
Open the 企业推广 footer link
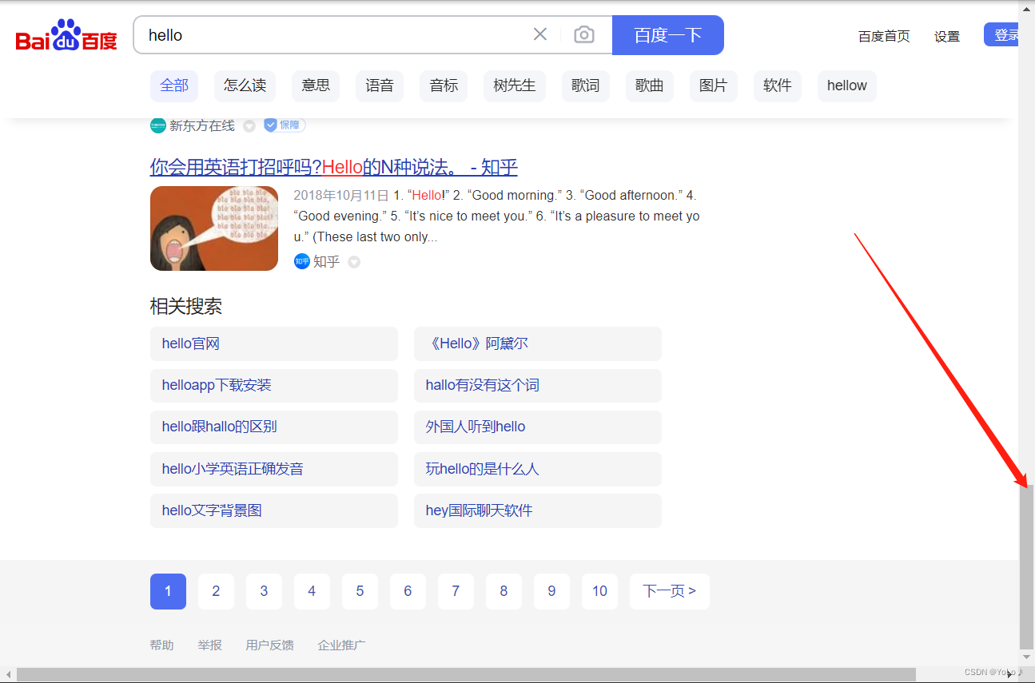[341, 645]
